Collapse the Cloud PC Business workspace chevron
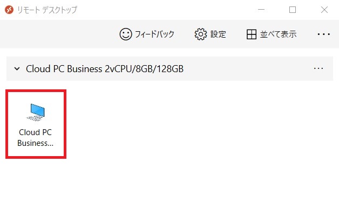The width and height of the screenshot is (339, 218). coord(17,69)
